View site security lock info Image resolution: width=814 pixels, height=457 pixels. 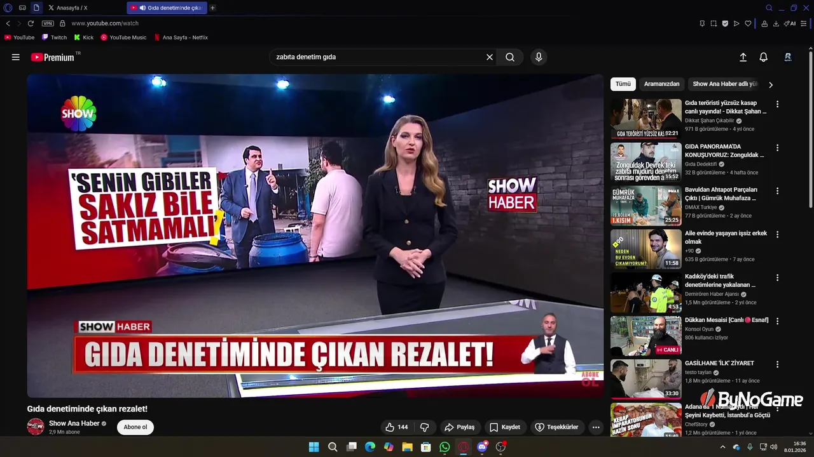coord(62,23)
